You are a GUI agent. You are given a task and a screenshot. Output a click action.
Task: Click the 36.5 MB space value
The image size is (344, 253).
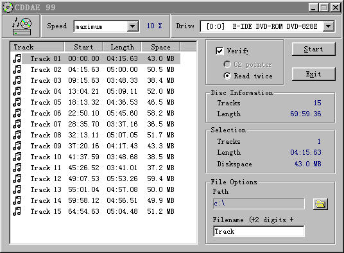161,124
